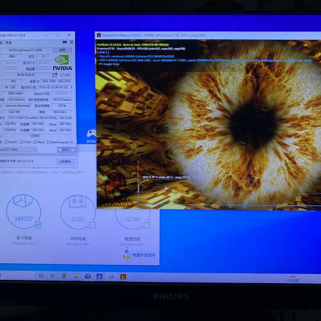The height and width of the screenshot is (321, 321).
Task: Click the update now button in GPU-Z
Action: tap(65, 161)
